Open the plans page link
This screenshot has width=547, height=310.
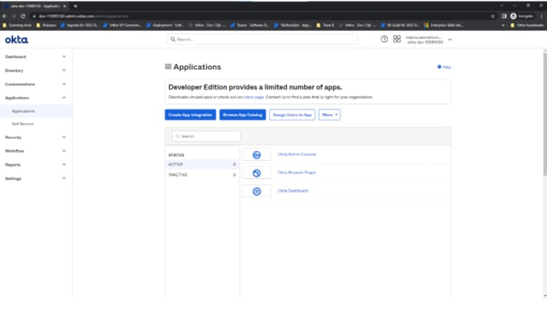click(254, 97)
